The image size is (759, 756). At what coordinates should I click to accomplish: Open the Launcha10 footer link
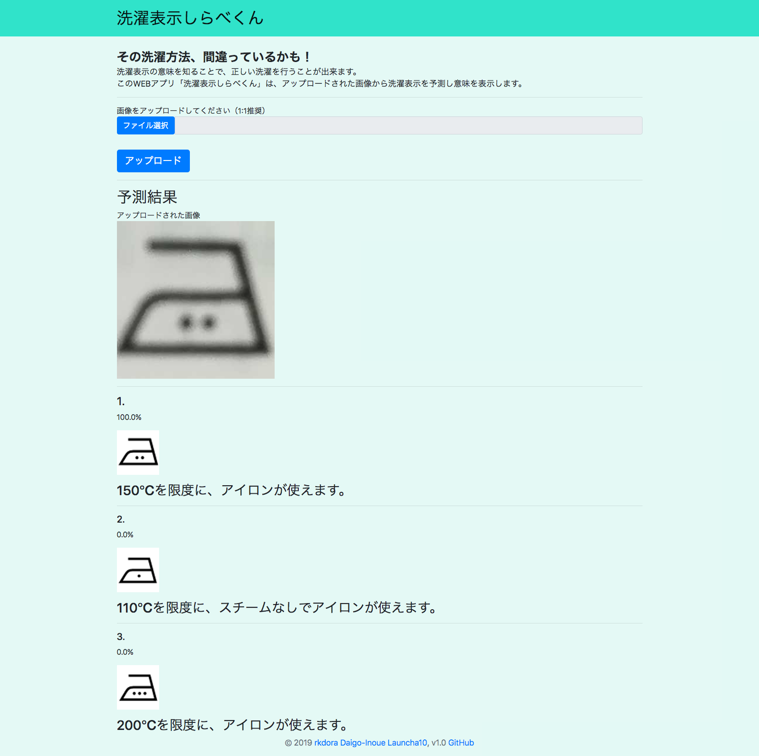click(407, 743)
